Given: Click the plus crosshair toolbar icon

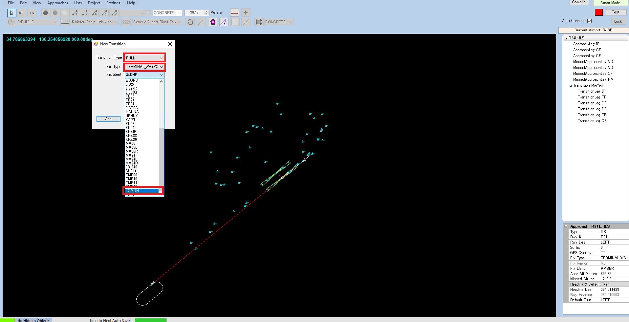Looking at the screenshot, I should click(245, 13).
